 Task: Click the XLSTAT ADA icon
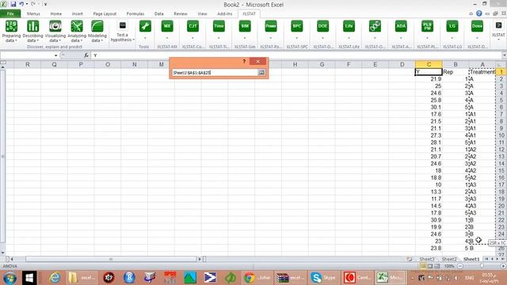(x=401, y=26)
